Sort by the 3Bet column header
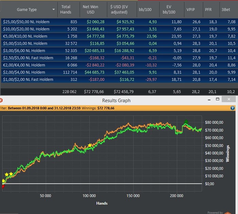The image size is (238, 214). click(x=225, y=10)
